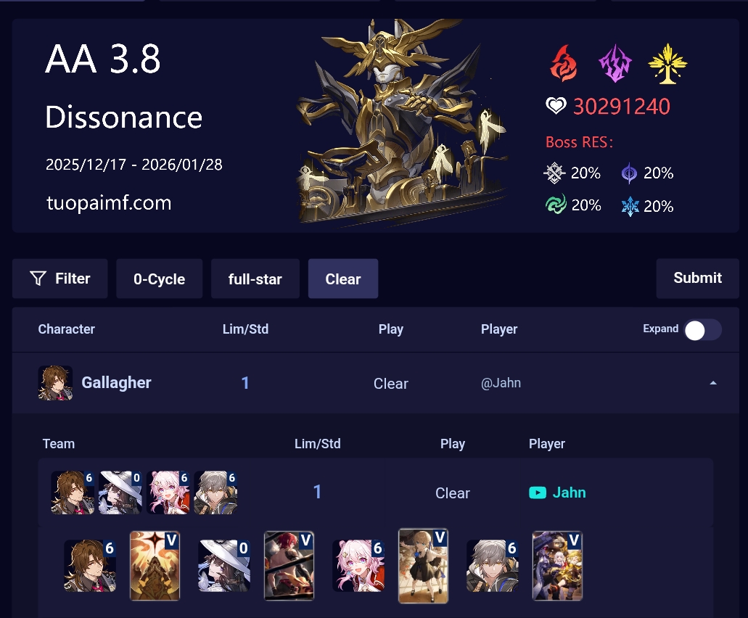Click the Gallagher character name
This screenshot has height=618, width=748.
click(116, 382)
